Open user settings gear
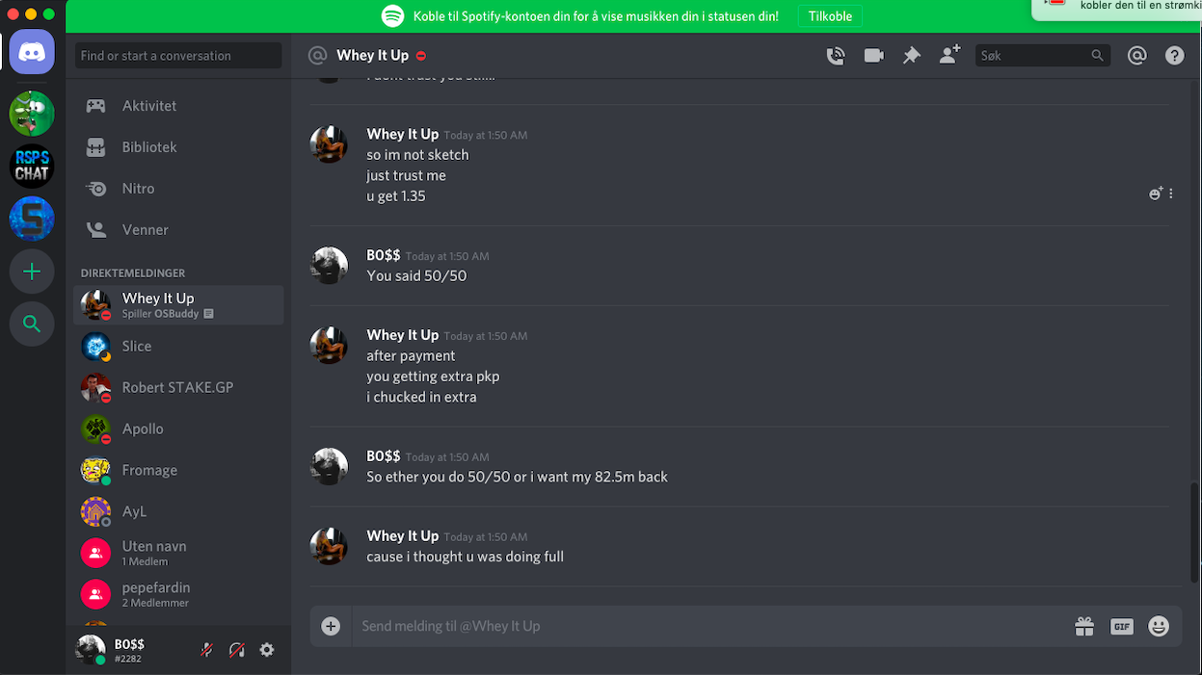This screenshot has height=675, width=1202. [x=267, y=650]
